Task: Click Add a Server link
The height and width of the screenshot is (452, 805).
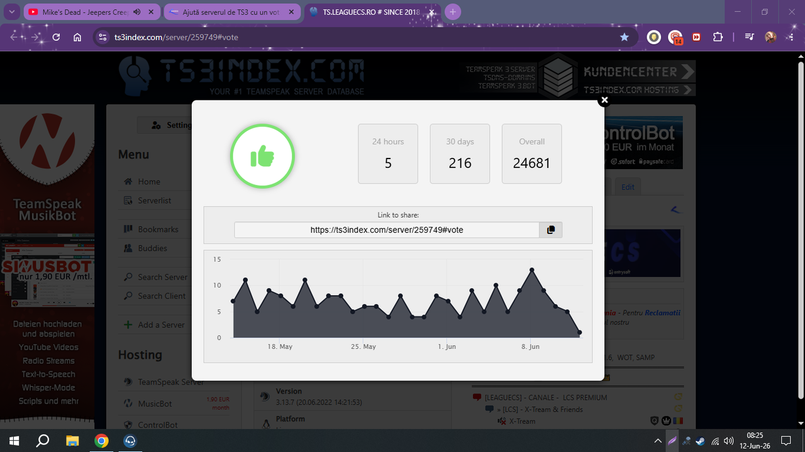Action: (x=162, y=325)
